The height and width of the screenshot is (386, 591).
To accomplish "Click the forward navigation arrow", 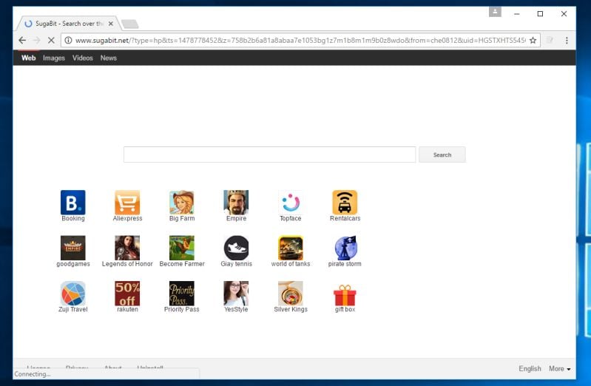I will point(36,41).
